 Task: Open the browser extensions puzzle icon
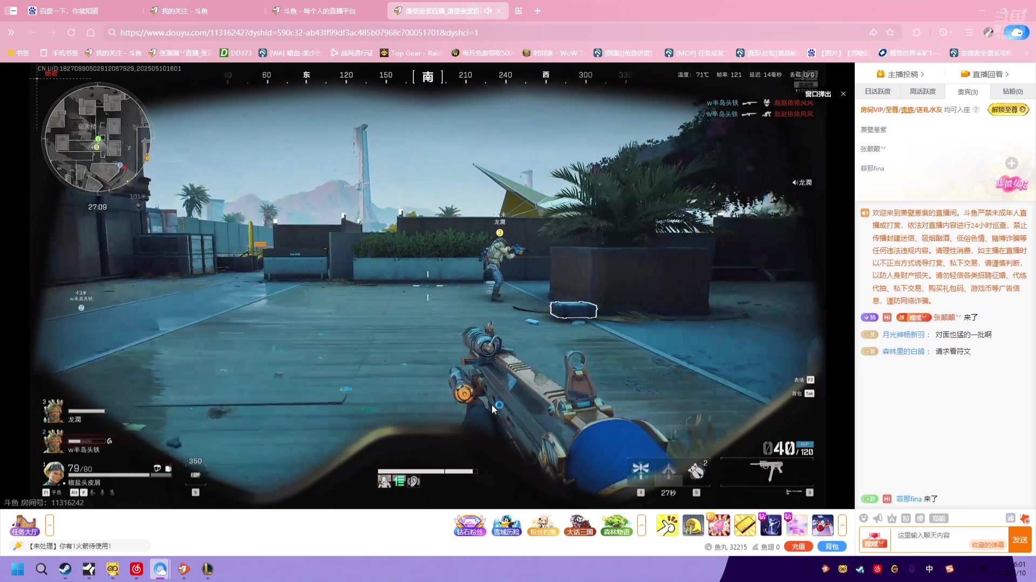[917, 32]
